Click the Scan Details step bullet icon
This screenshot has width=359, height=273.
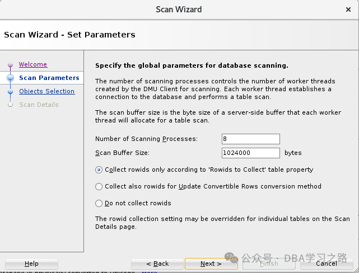tap(10, 105)
